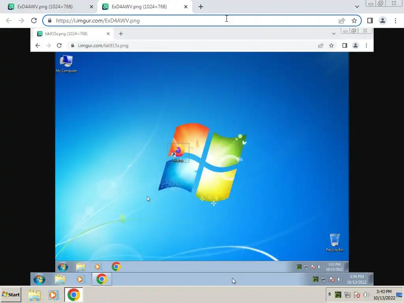Screen dimensions: 404x303
Task: Close the second ExD4AWV.png tab
Action: coord(186,7)
